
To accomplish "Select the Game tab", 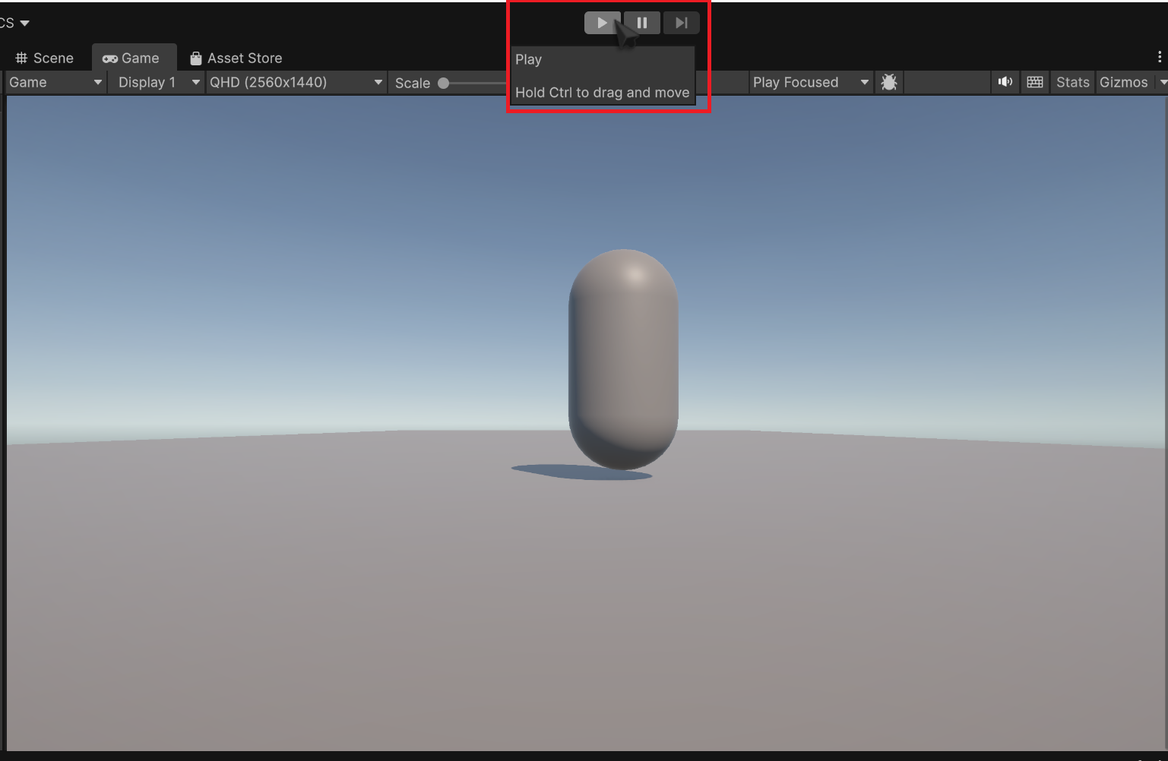I will (x=131, y=58).
